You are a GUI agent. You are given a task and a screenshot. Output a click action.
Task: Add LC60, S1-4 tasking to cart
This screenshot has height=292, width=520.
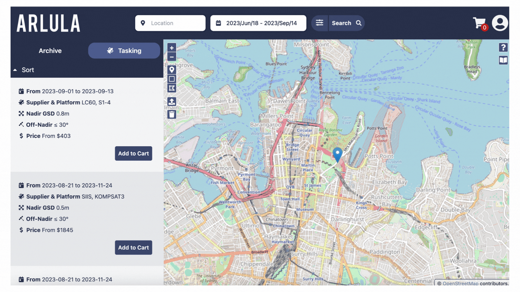(x=134, y=154)
